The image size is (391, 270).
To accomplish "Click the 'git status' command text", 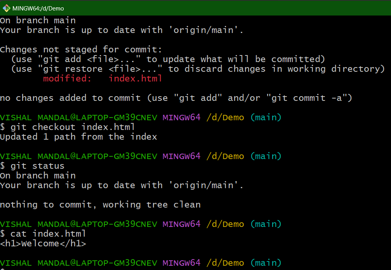I will (x=37, y=166).
